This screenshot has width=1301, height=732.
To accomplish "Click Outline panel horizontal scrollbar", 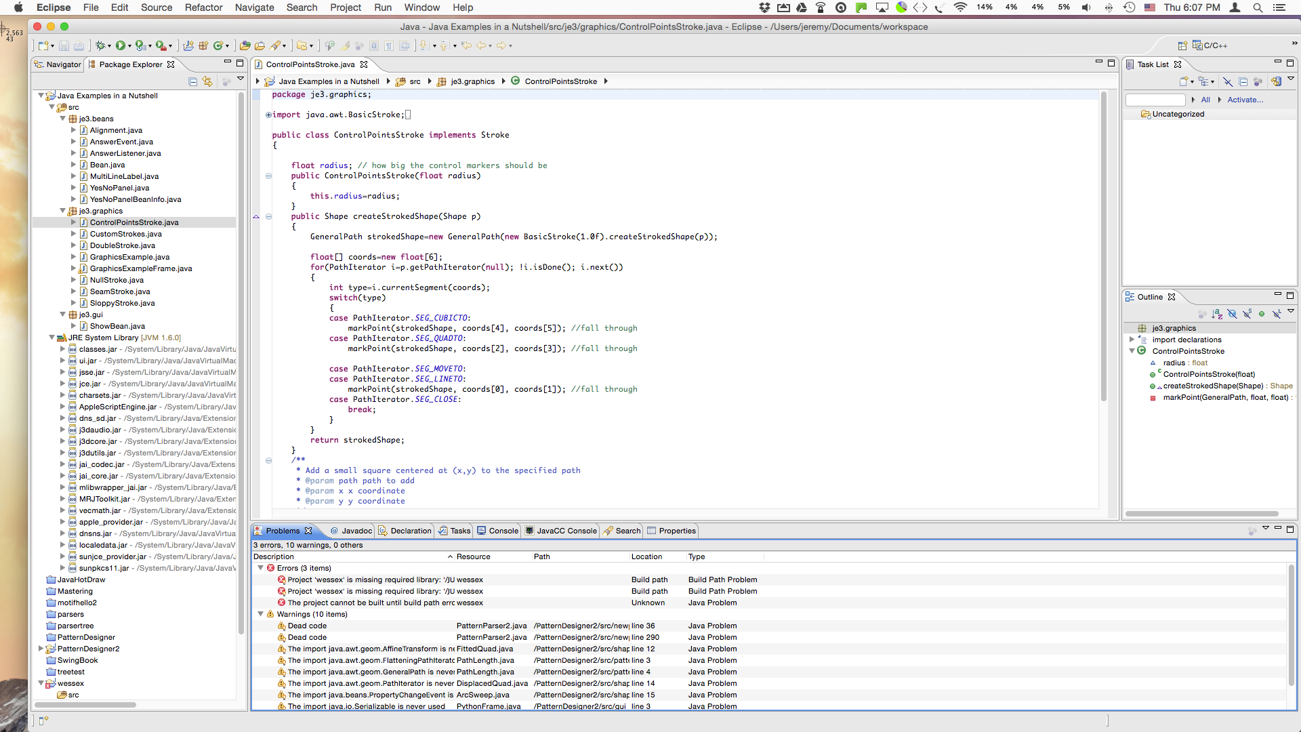I will tap(1201, 514).
